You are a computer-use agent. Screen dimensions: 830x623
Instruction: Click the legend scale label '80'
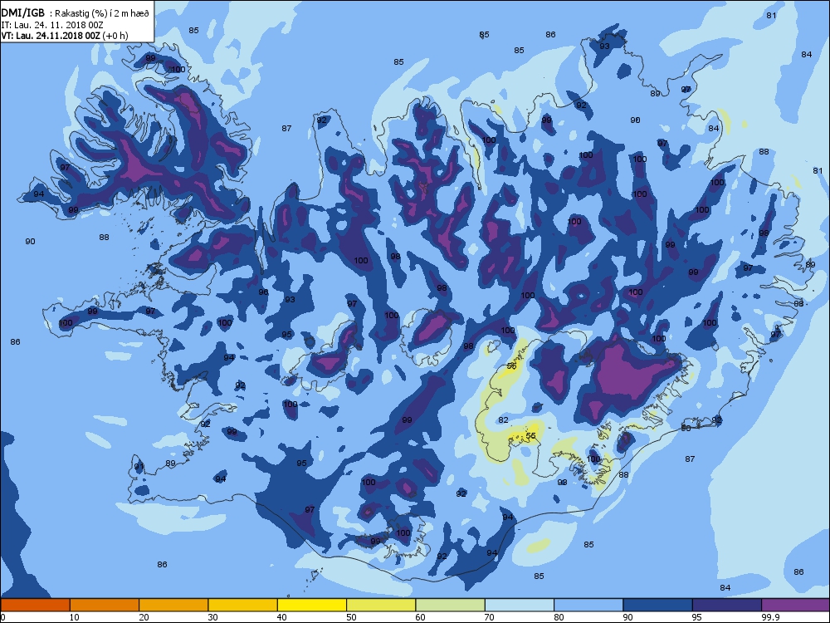559,617
